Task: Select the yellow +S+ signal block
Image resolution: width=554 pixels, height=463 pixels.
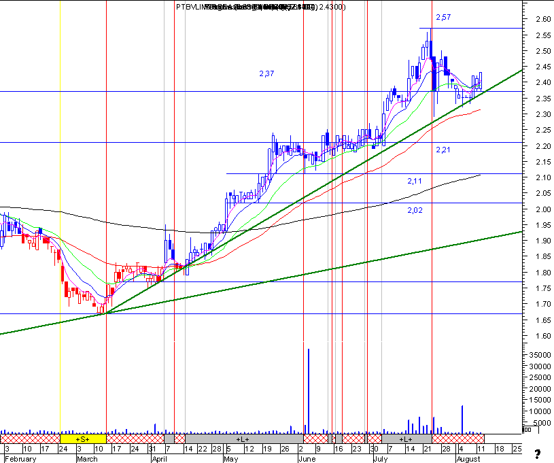Action: [x=83, y=439]
